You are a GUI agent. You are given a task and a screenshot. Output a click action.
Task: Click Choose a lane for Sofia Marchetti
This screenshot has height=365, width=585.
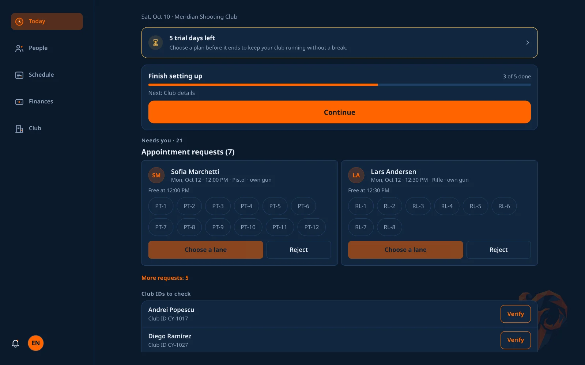point(205,250)
